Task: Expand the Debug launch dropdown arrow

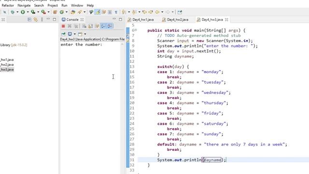Action: [17, 12]
